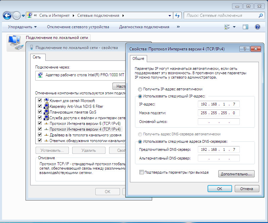The image size is (268, 223).
Task: Select Использовать следующий IP-адрес radio
Action: [x=140, y=96]
